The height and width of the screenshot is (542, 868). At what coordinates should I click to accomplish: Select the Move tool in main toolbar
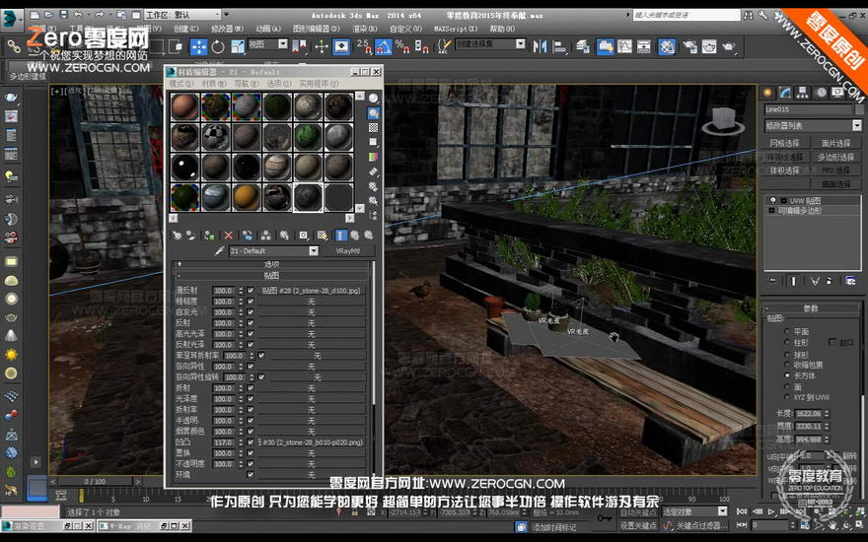[x=198, y=47]
